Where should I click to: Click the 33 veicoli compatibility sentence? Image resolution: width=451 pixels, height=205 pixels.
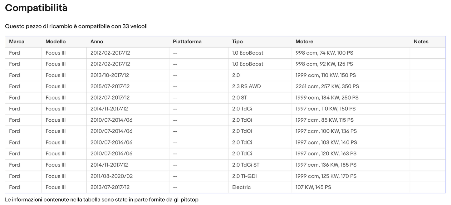[76, 26]
